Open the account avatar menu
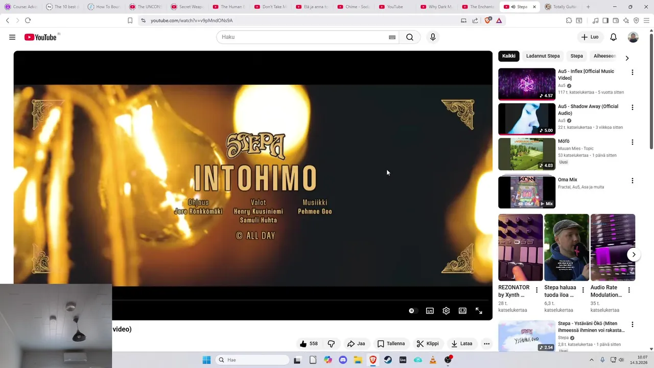 pos(633,37)
